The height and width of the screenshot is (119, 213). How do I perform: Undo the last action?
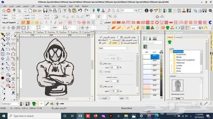click(x=80, y=11)
